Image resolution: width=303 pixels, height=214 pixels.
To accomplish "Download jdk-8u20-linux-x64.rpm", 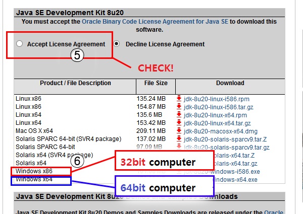I will [215, 115].
